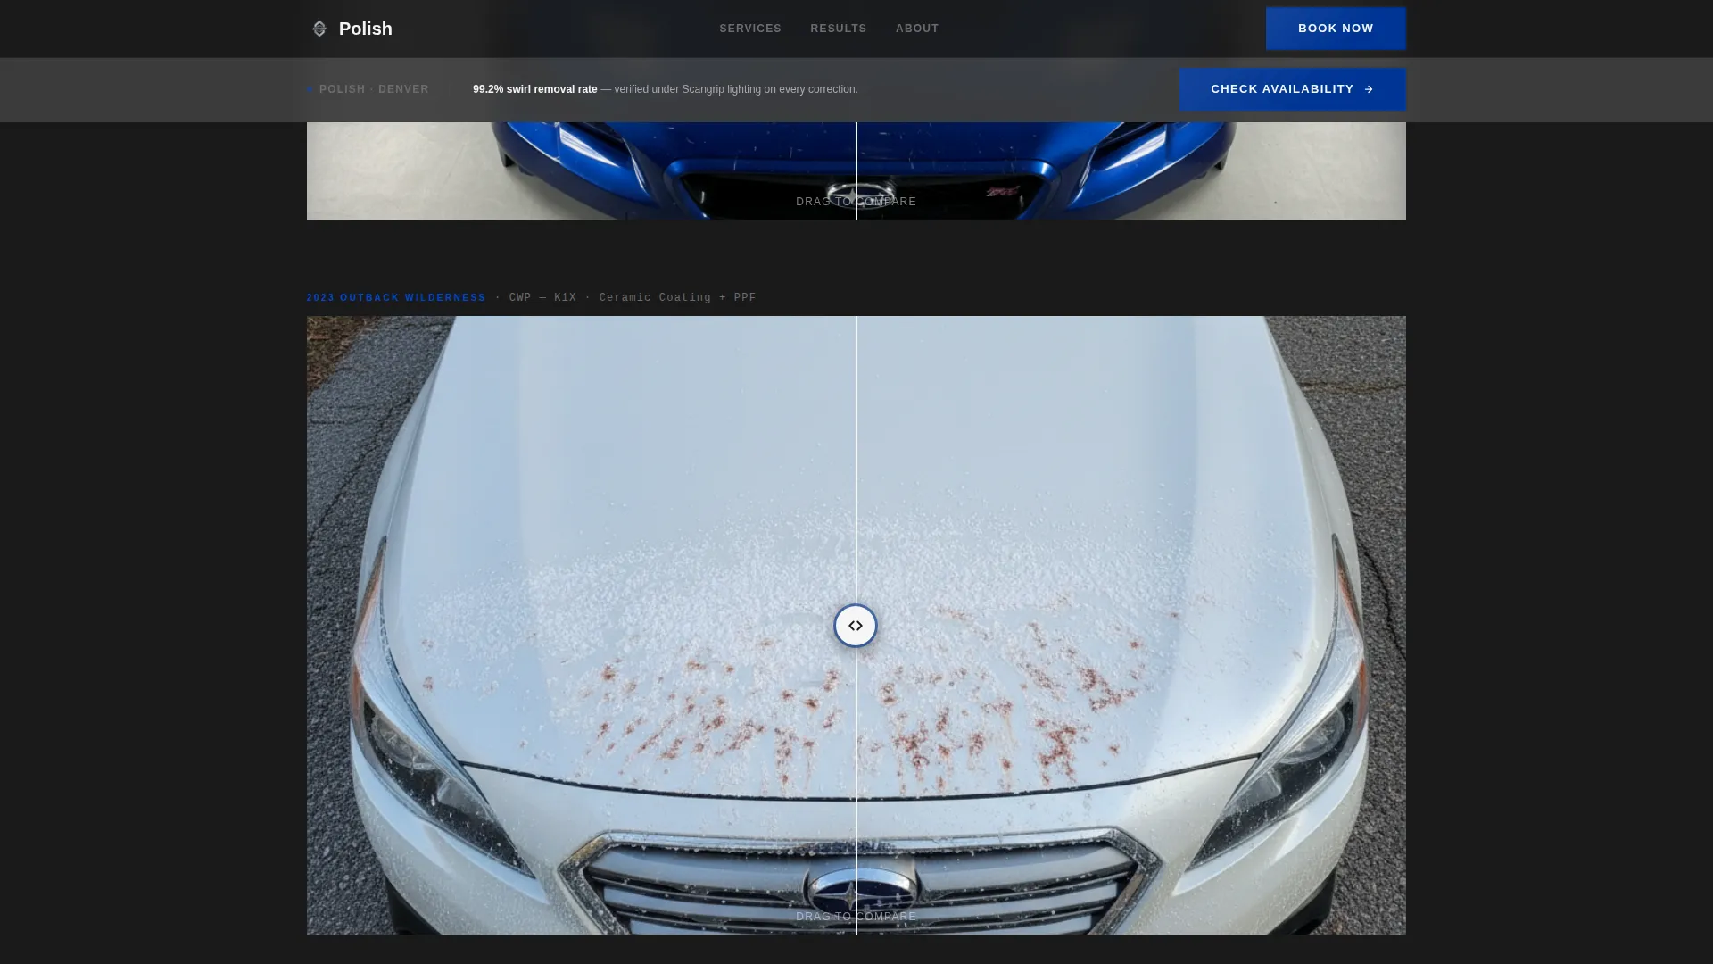The width and height of the screenshot is (1713, 964).
Task: Select the 2023 Outback Wilderness label
Action: click(x=396, y=298)
